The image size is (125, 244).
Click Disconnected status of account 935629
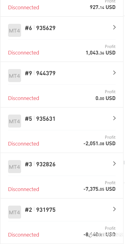24,53
